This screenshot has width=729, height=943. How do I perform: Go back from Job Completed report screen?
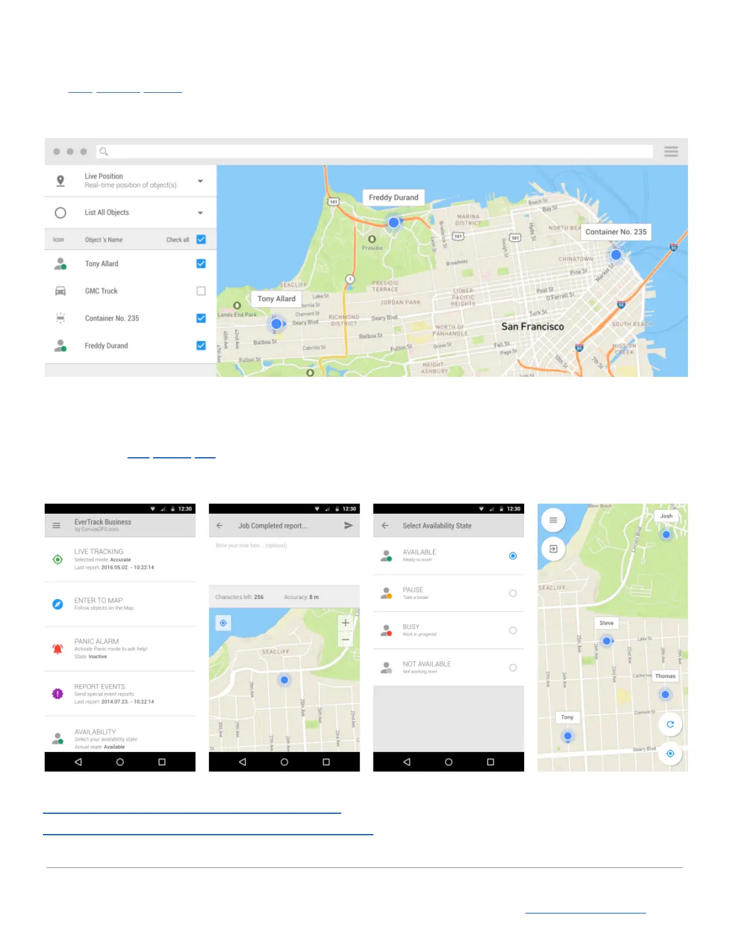tap(220, 526)
